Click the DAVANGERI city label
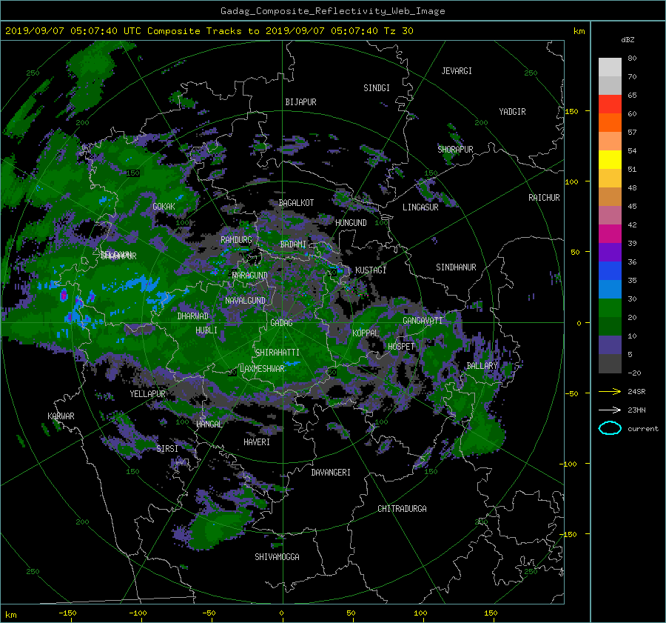This screenshot has width=666, height=623. (331, 473)
